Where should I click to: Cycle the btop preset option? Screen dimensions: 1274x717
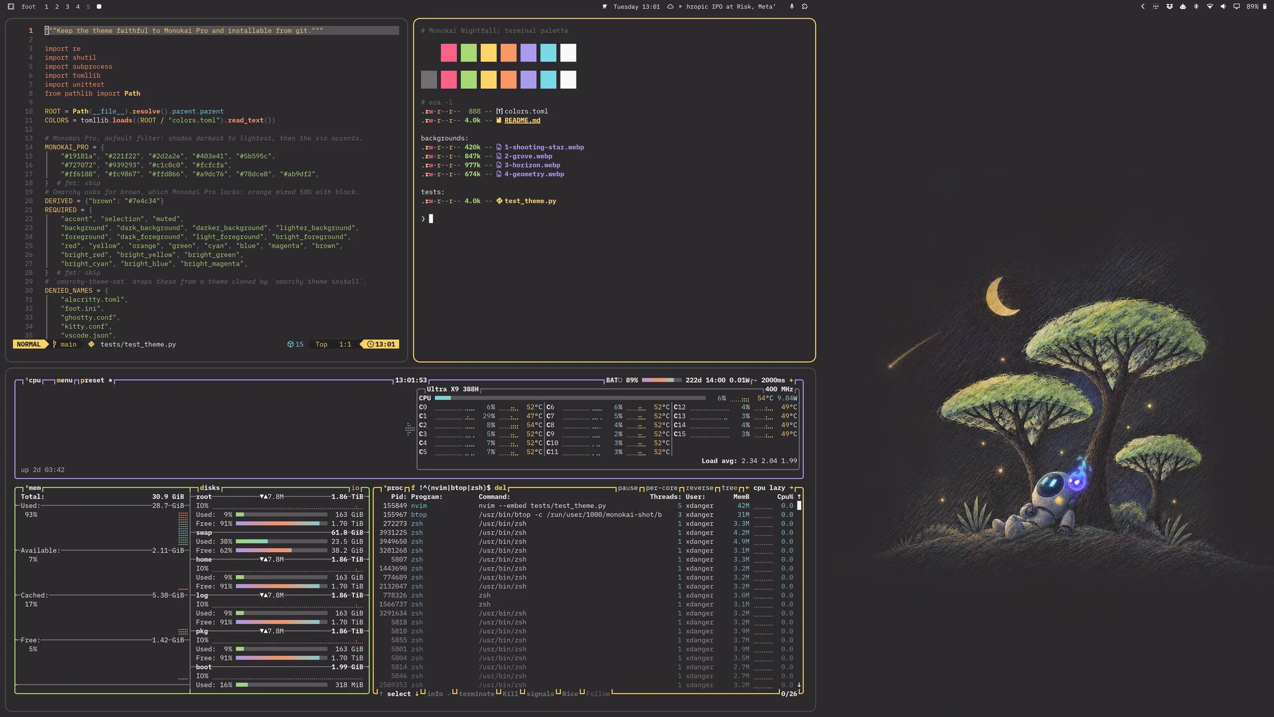point(96,380)
